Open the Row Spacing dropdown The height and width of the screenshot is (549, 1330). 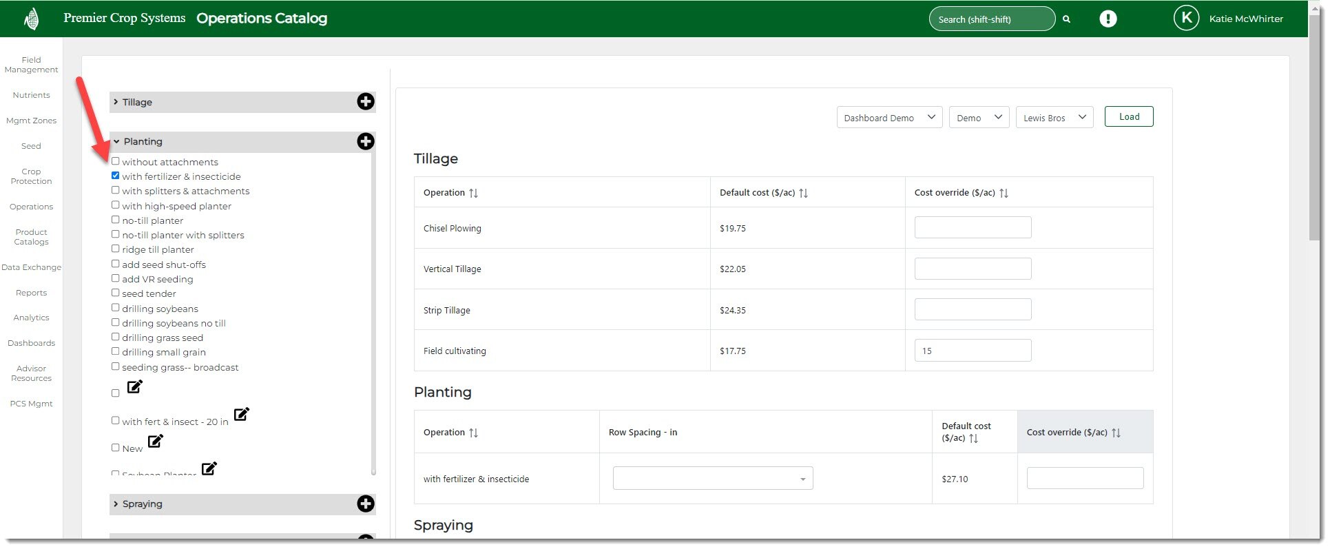point(712,478)
